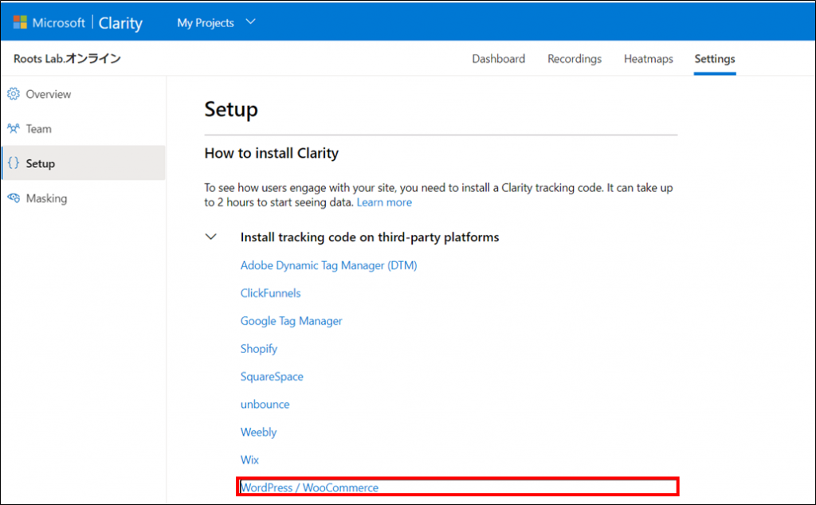Click the Clarity brand name in header
The height and width of the screenshot is (505, 816).
coord(120,22)
